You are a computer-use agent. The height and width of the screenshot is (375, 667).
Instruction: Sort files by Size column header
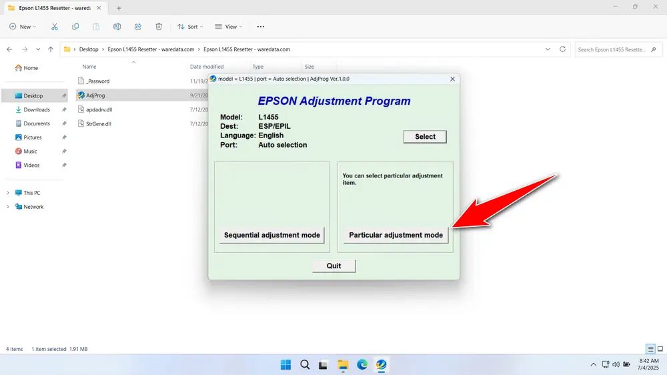tap(309, 67)
